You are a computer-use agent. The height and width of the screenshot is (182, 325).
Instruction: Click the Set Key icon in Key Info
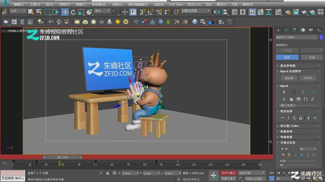pos(283,155)
